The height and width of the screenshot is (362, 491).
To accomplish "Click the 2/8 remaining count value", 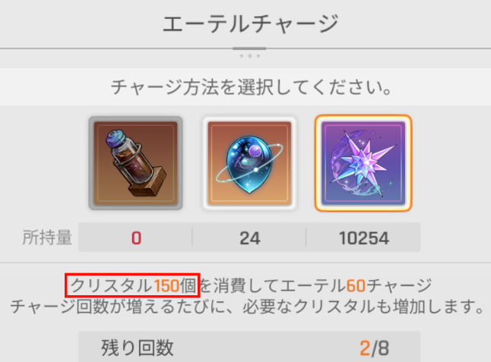I will coord(375,348).
